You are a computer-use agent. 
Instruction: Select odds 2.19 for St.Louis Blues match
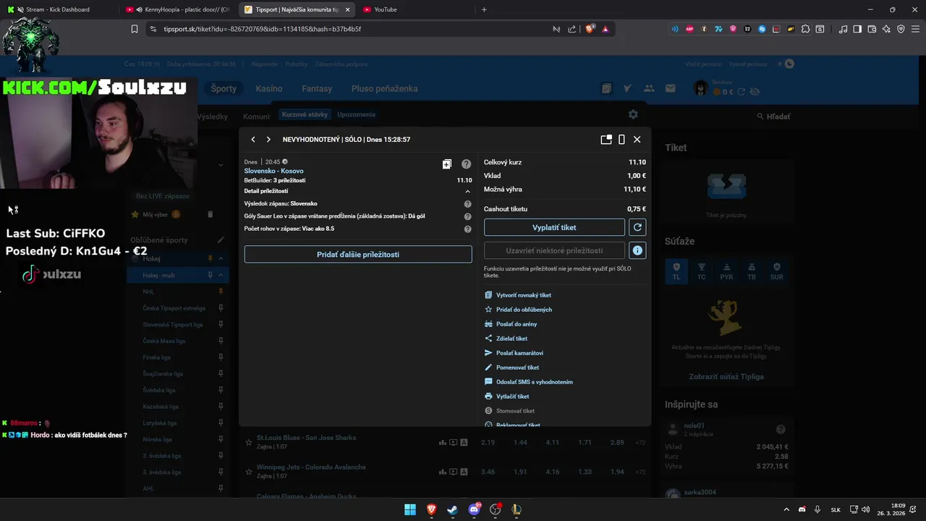488,442
